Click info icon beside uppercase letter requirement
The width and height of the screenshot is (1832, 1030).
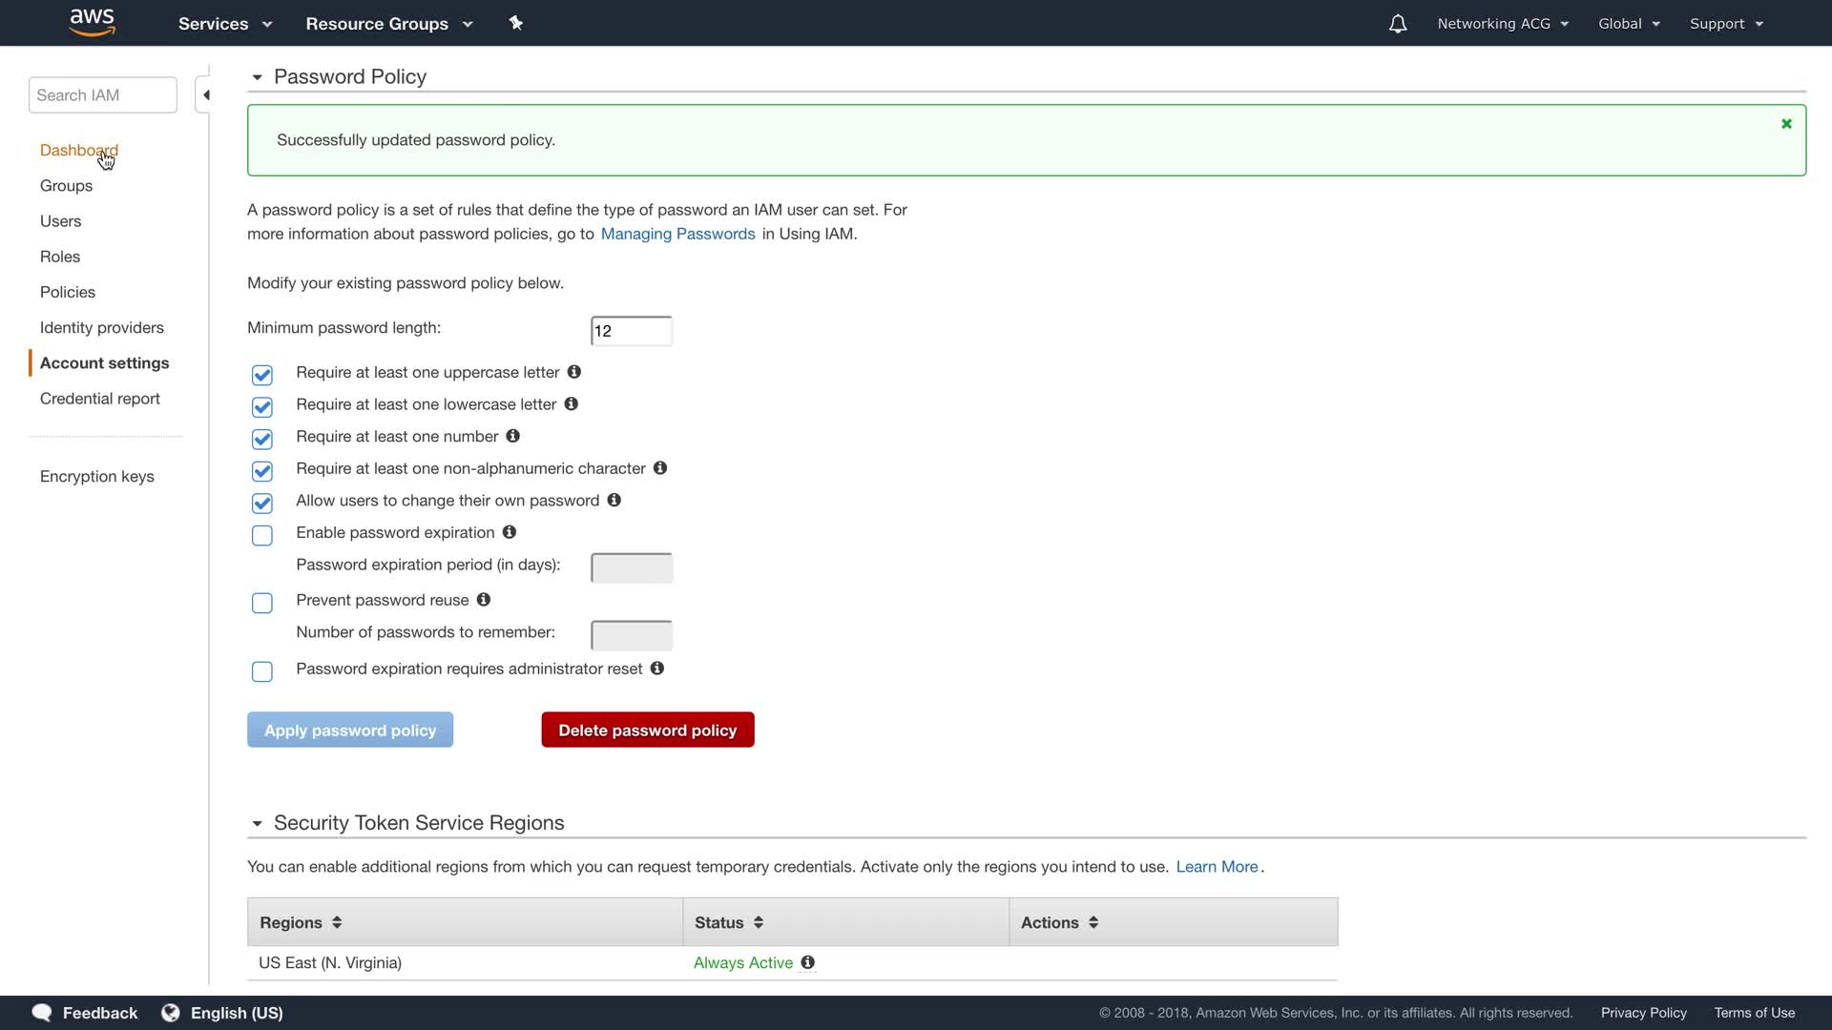pyautogui.click(x=574, y=372)
